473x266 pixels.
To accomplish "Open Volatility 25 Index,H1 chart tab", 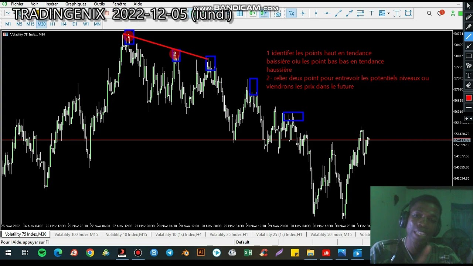I will (229, 235).
